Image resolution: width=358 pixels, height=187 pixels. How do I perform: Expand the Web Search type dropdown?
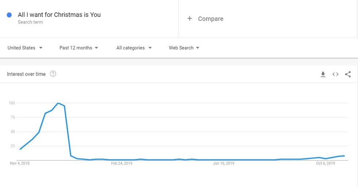[x=184, y=48]
